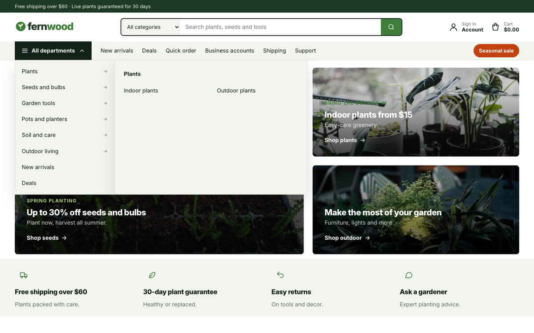Click the green search magnifier button

(x=391, y=27)
